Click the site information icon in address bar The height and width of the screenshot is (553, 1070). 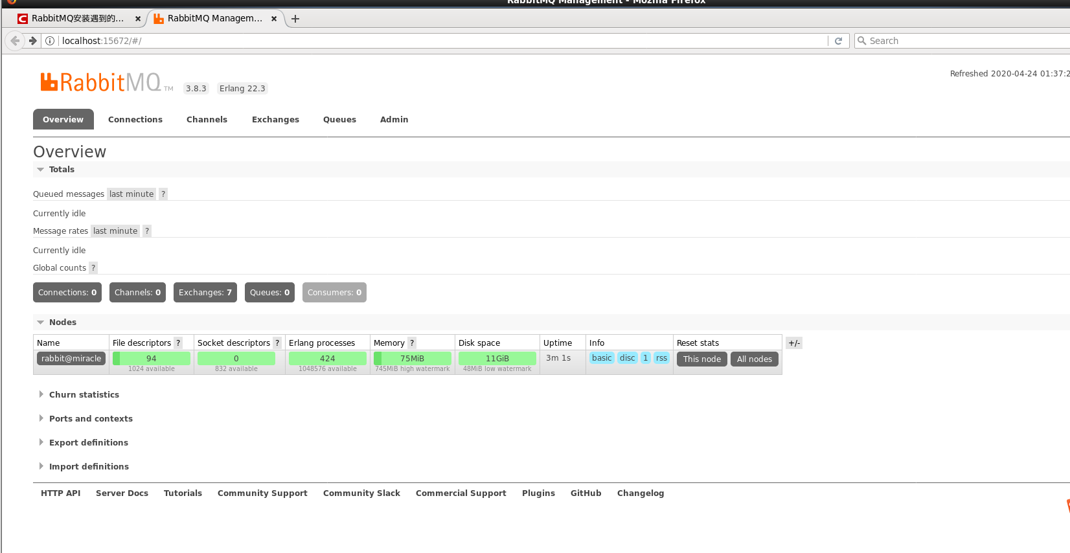[x=50, y=41]
